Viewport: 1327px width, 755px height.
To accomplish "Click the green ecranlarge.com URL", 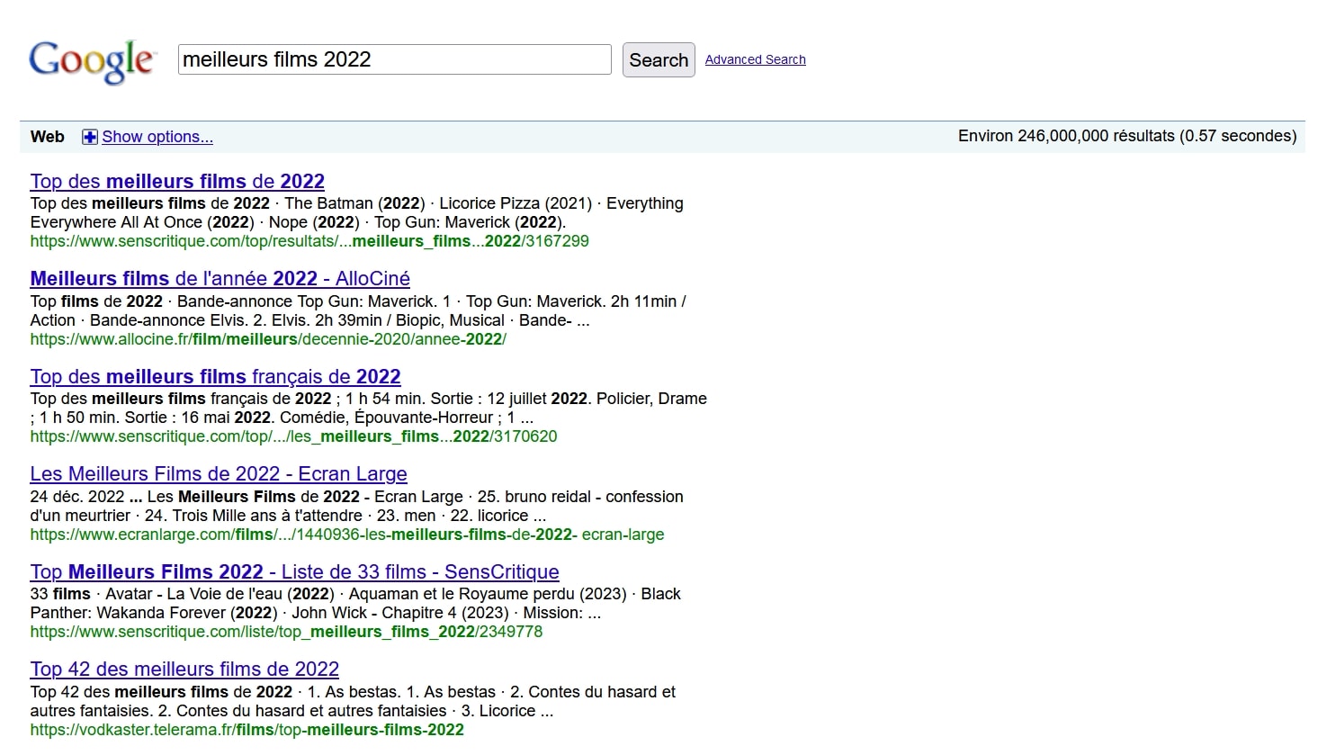I will click(346, 535).
